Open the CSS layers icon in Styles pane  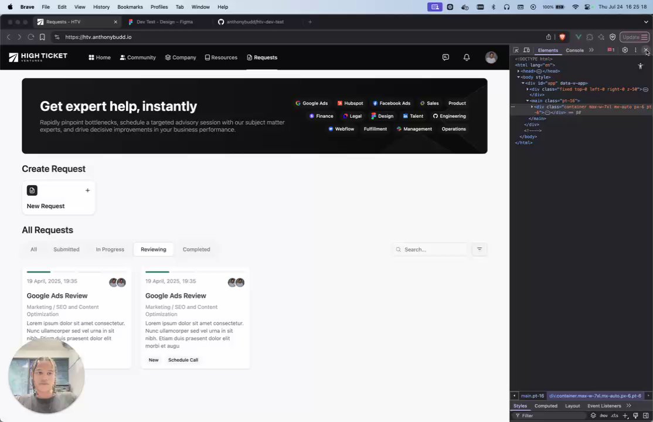593,416
